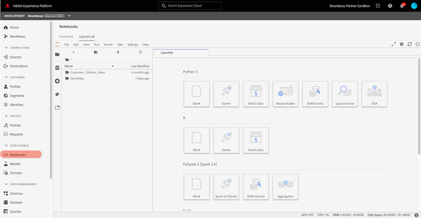
Task: Open the user profile avatar
Action: [414, 6]
